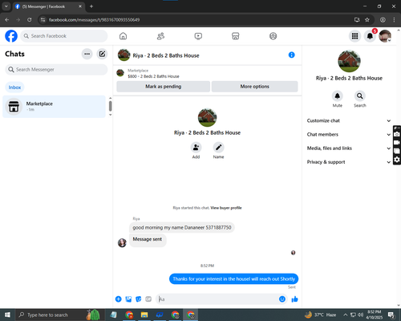Open the emoji picker in message box

coord(282,299)
